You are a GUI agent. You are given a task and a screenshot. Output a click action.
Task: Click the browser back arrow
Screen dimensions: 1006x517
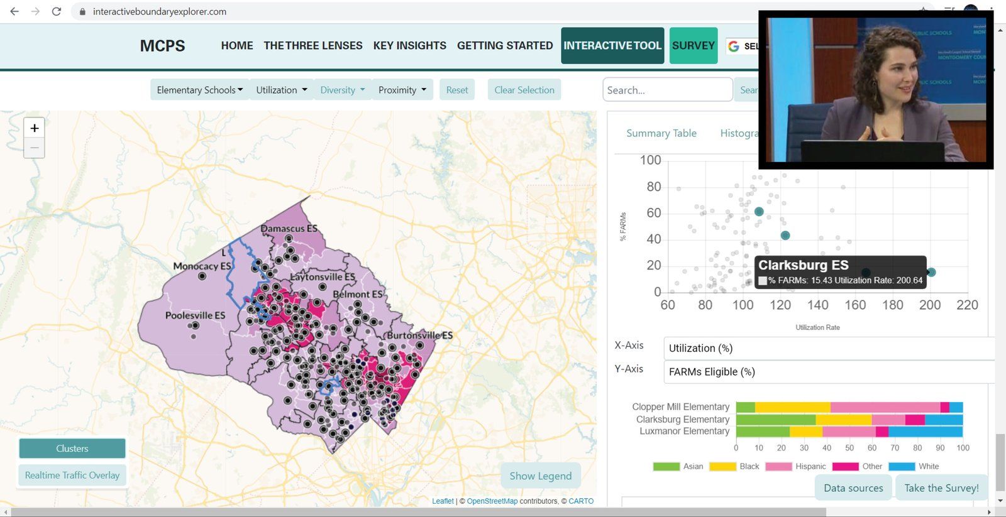point(14,11)
